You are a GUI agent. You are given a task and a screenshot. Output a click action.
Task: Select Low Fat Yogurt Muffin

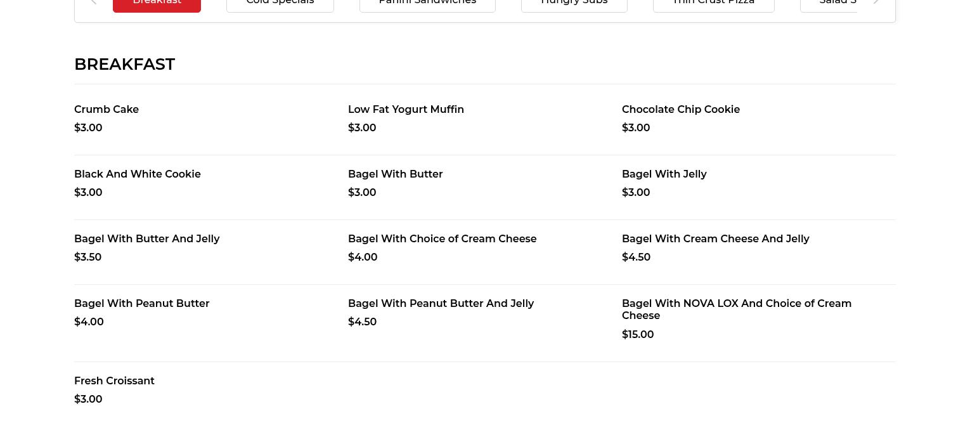coord(406,110)
